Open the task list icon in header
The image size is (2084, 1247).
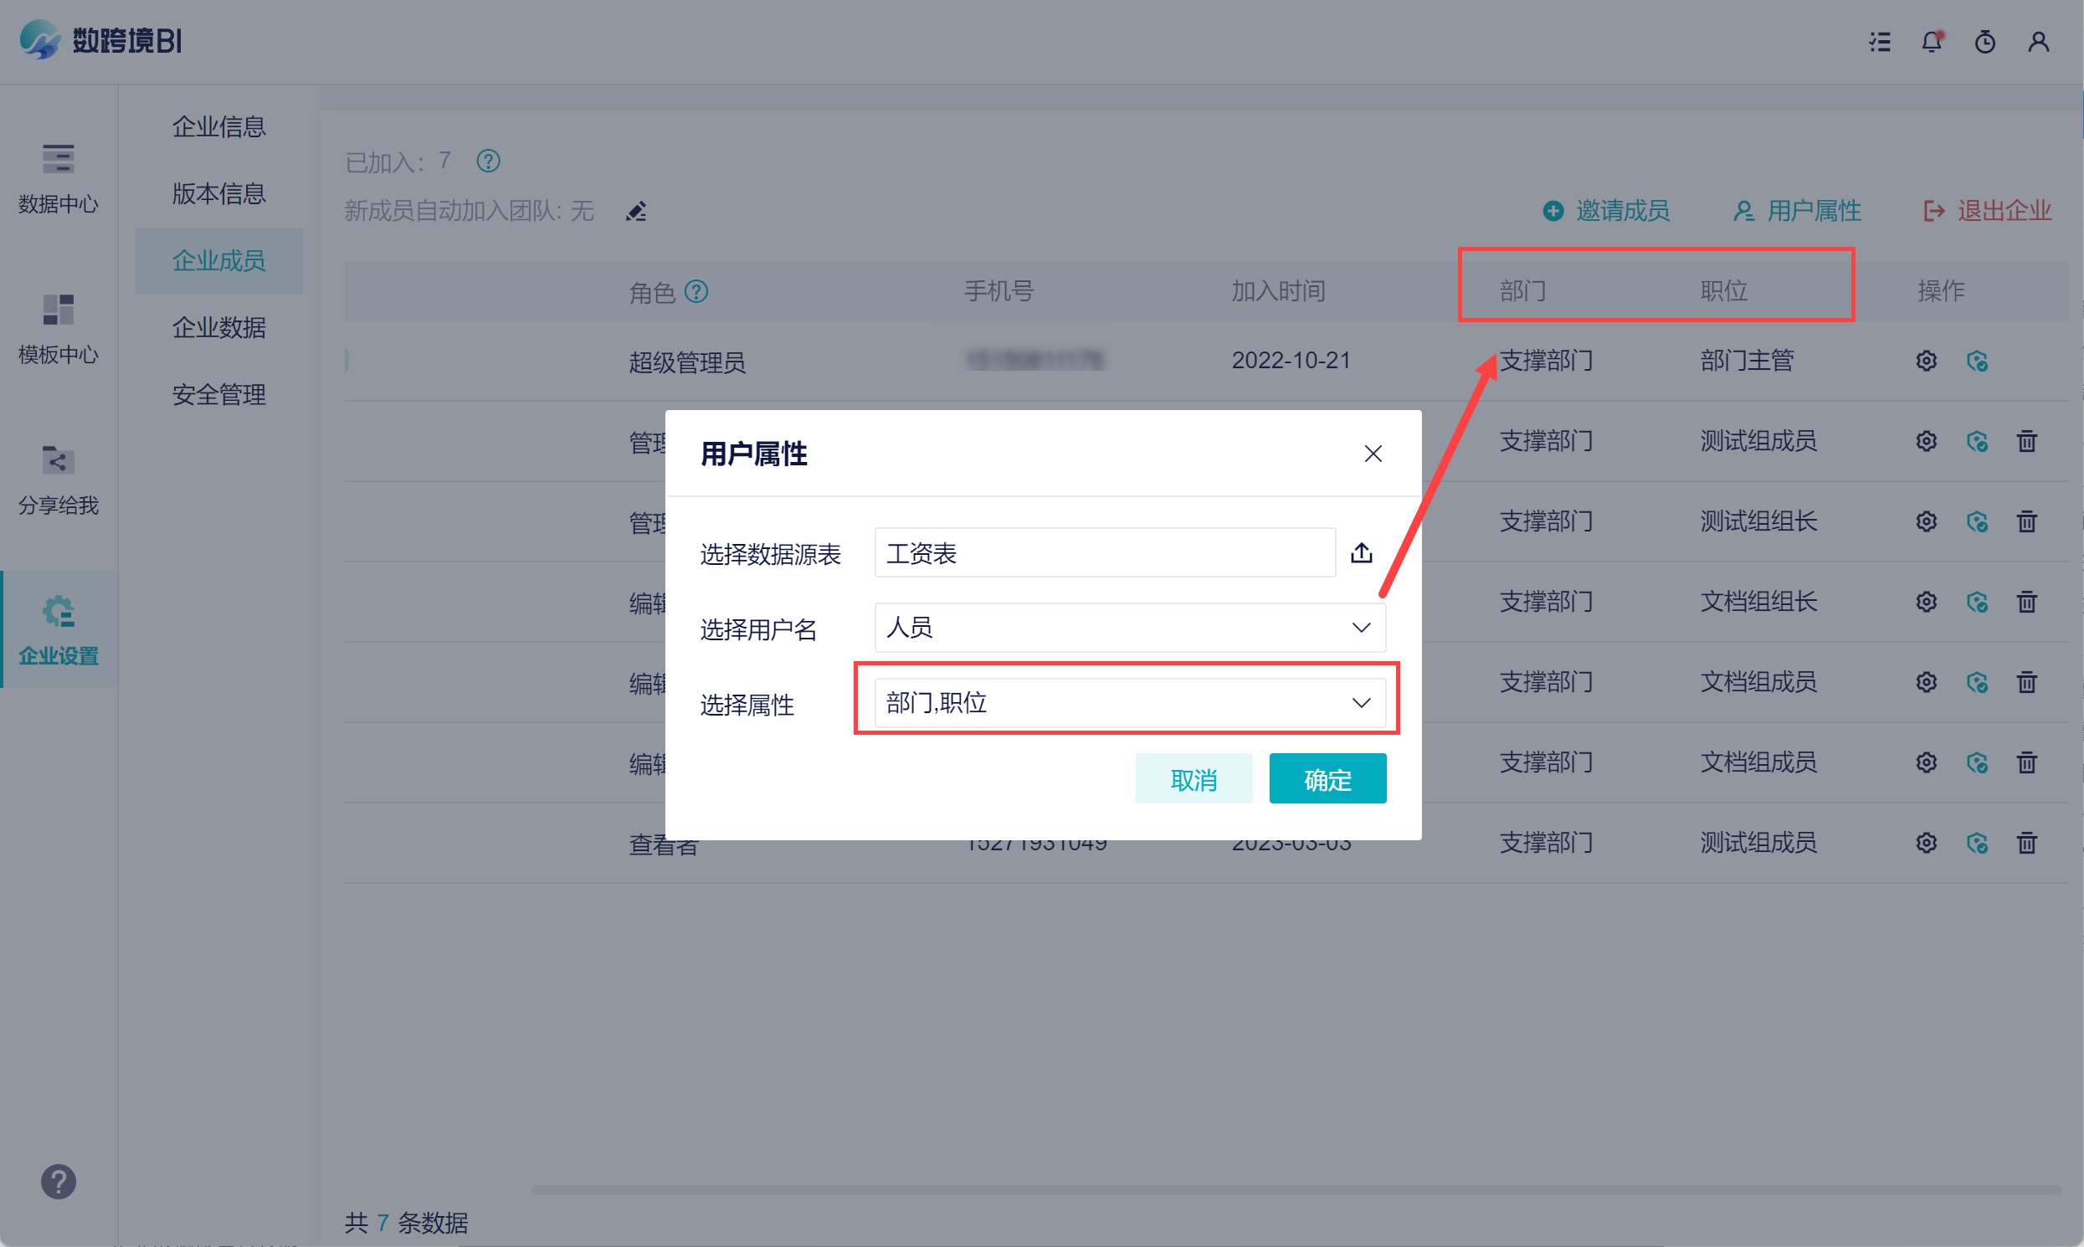pyautogui.click(x=1880, y=41)
